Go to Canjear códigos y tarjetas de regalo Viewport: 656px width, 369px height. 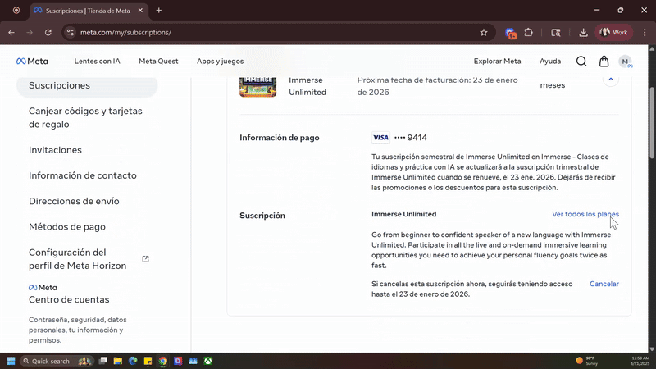click(x=85, y=117)
